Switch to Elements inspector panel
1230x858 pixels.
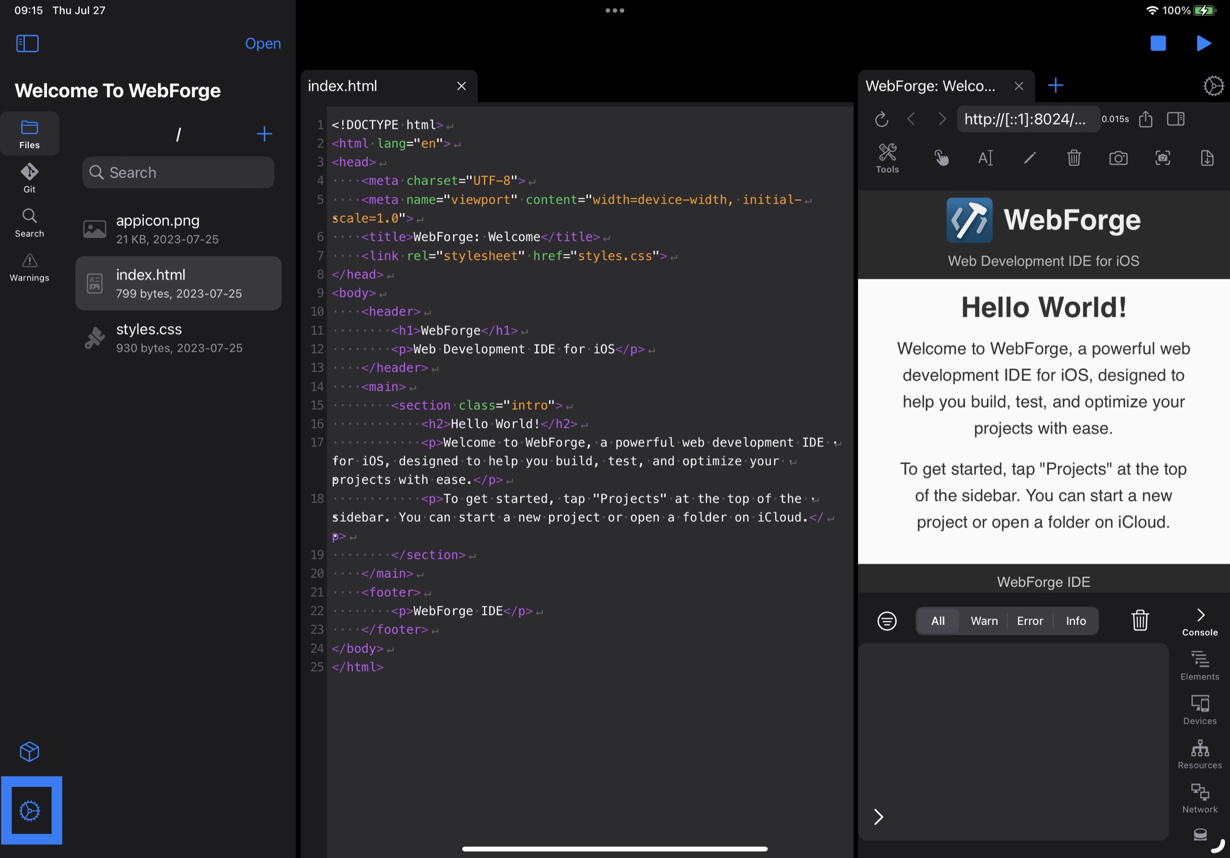(1200, 666)
